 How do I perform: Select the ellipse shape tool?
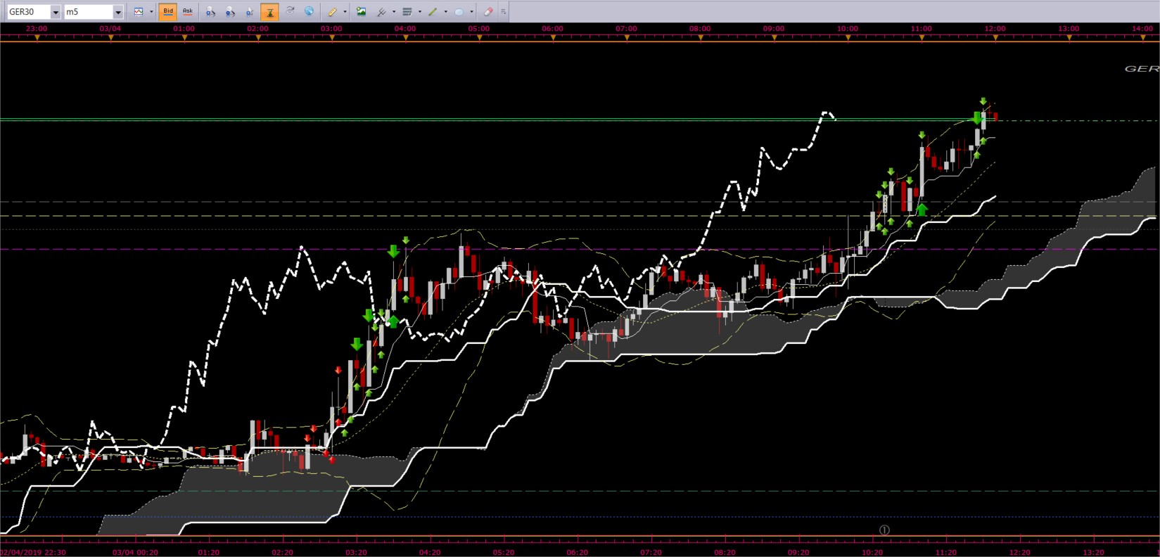click(x=459, y=11)
